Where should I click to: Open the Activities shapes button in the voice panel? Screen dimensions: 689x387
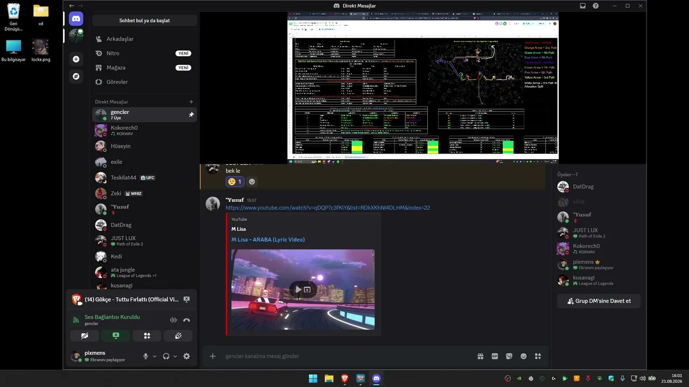tap(147, 336)
